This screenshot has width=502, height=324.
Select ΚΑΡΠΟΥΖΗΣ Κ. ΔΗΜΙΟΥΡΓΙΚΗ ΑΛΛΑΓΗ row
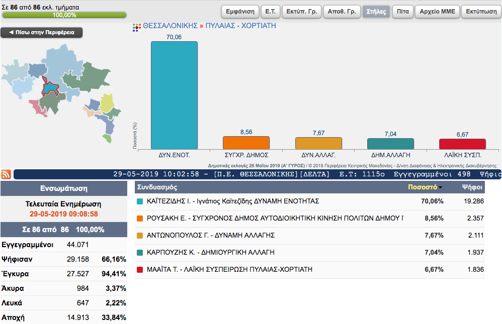[310, 253]
